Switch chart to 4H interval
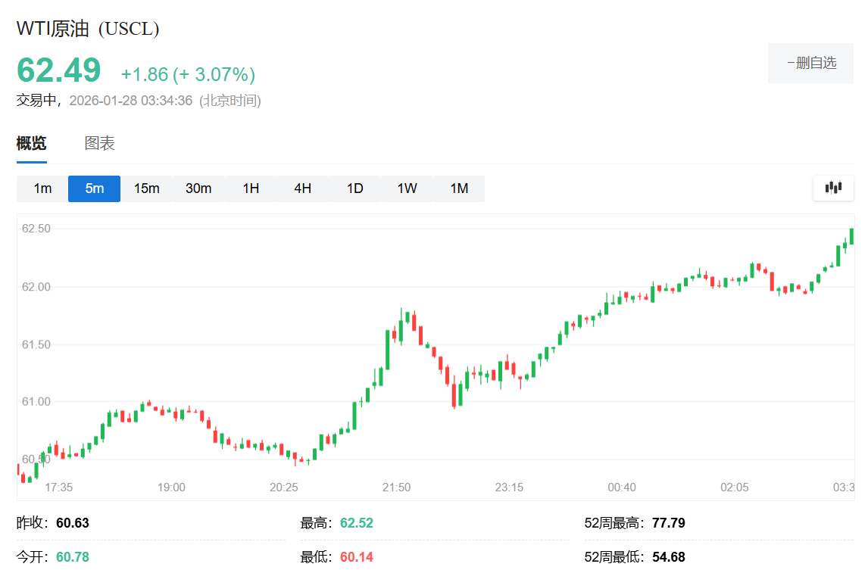Image resolution: width=868 pixels, height=570 pixels. point(301,188)
